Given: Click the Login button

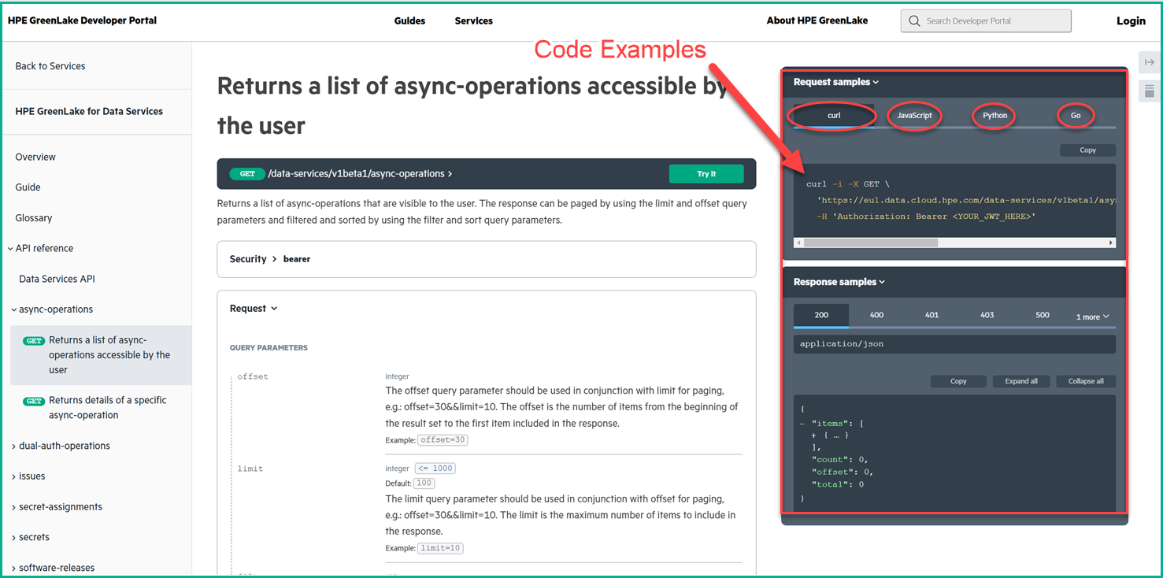Looking at the screenshot, I should pyautogui.click(x=1131, y=21).
